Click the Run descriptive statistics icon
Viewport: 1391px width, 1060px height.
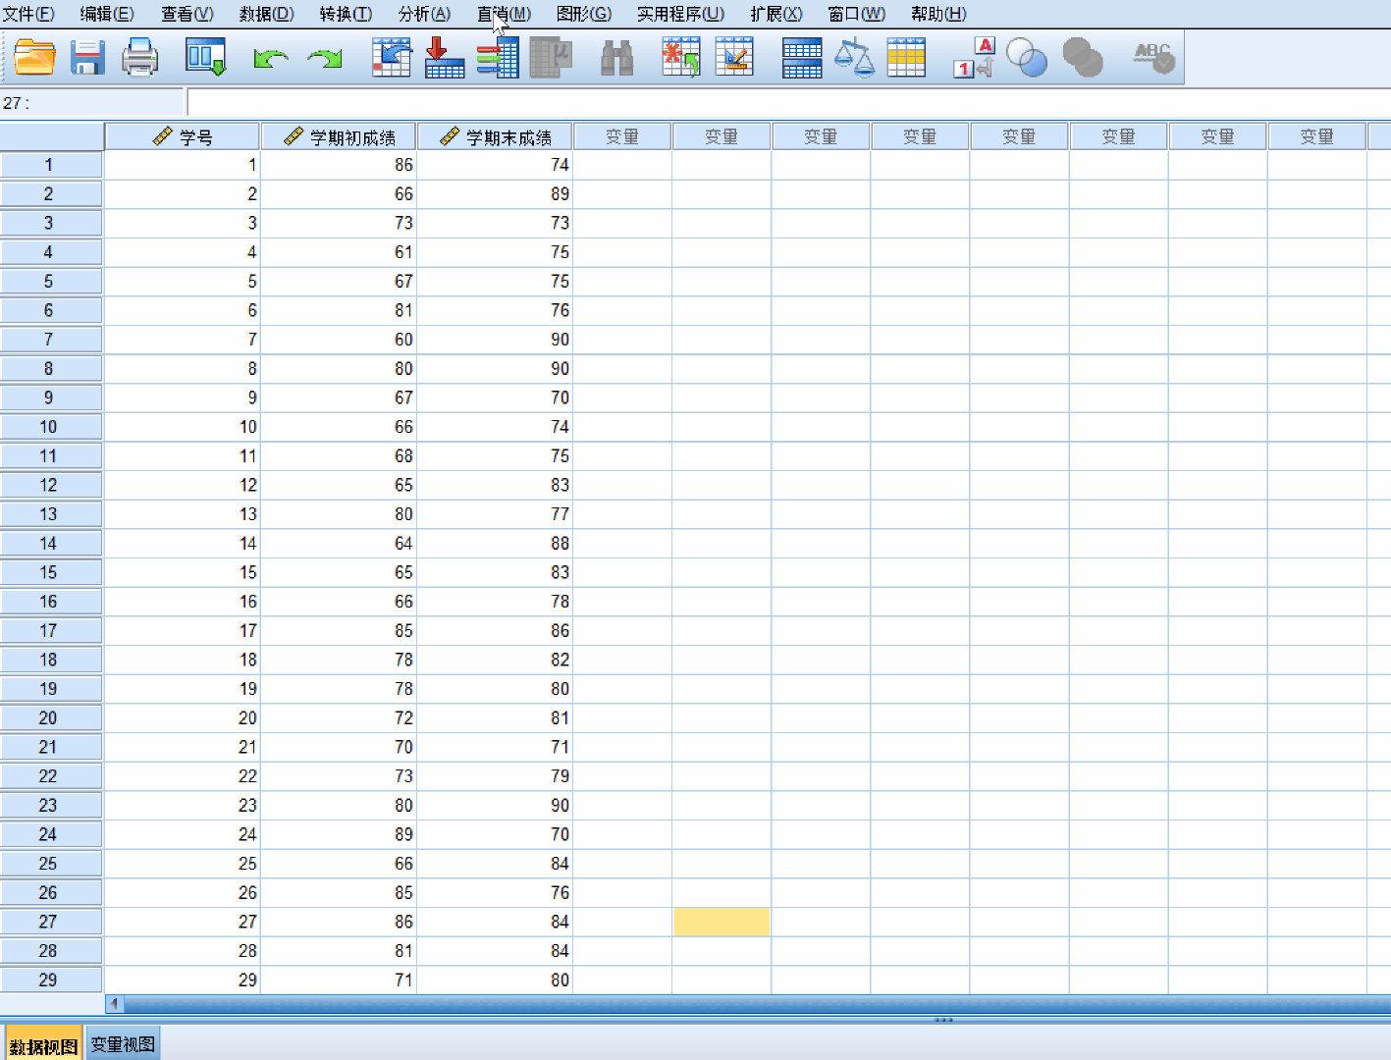(x=551, y=57)
